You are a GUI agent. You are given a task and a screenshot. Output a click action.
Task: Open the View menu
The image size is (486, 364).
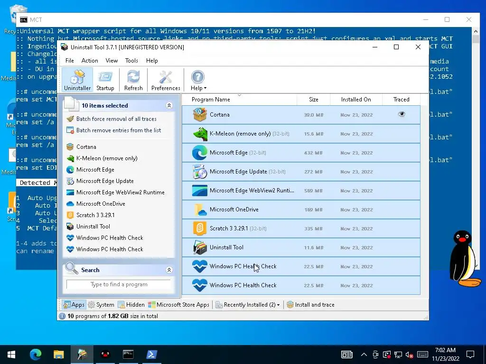[112, 61]
